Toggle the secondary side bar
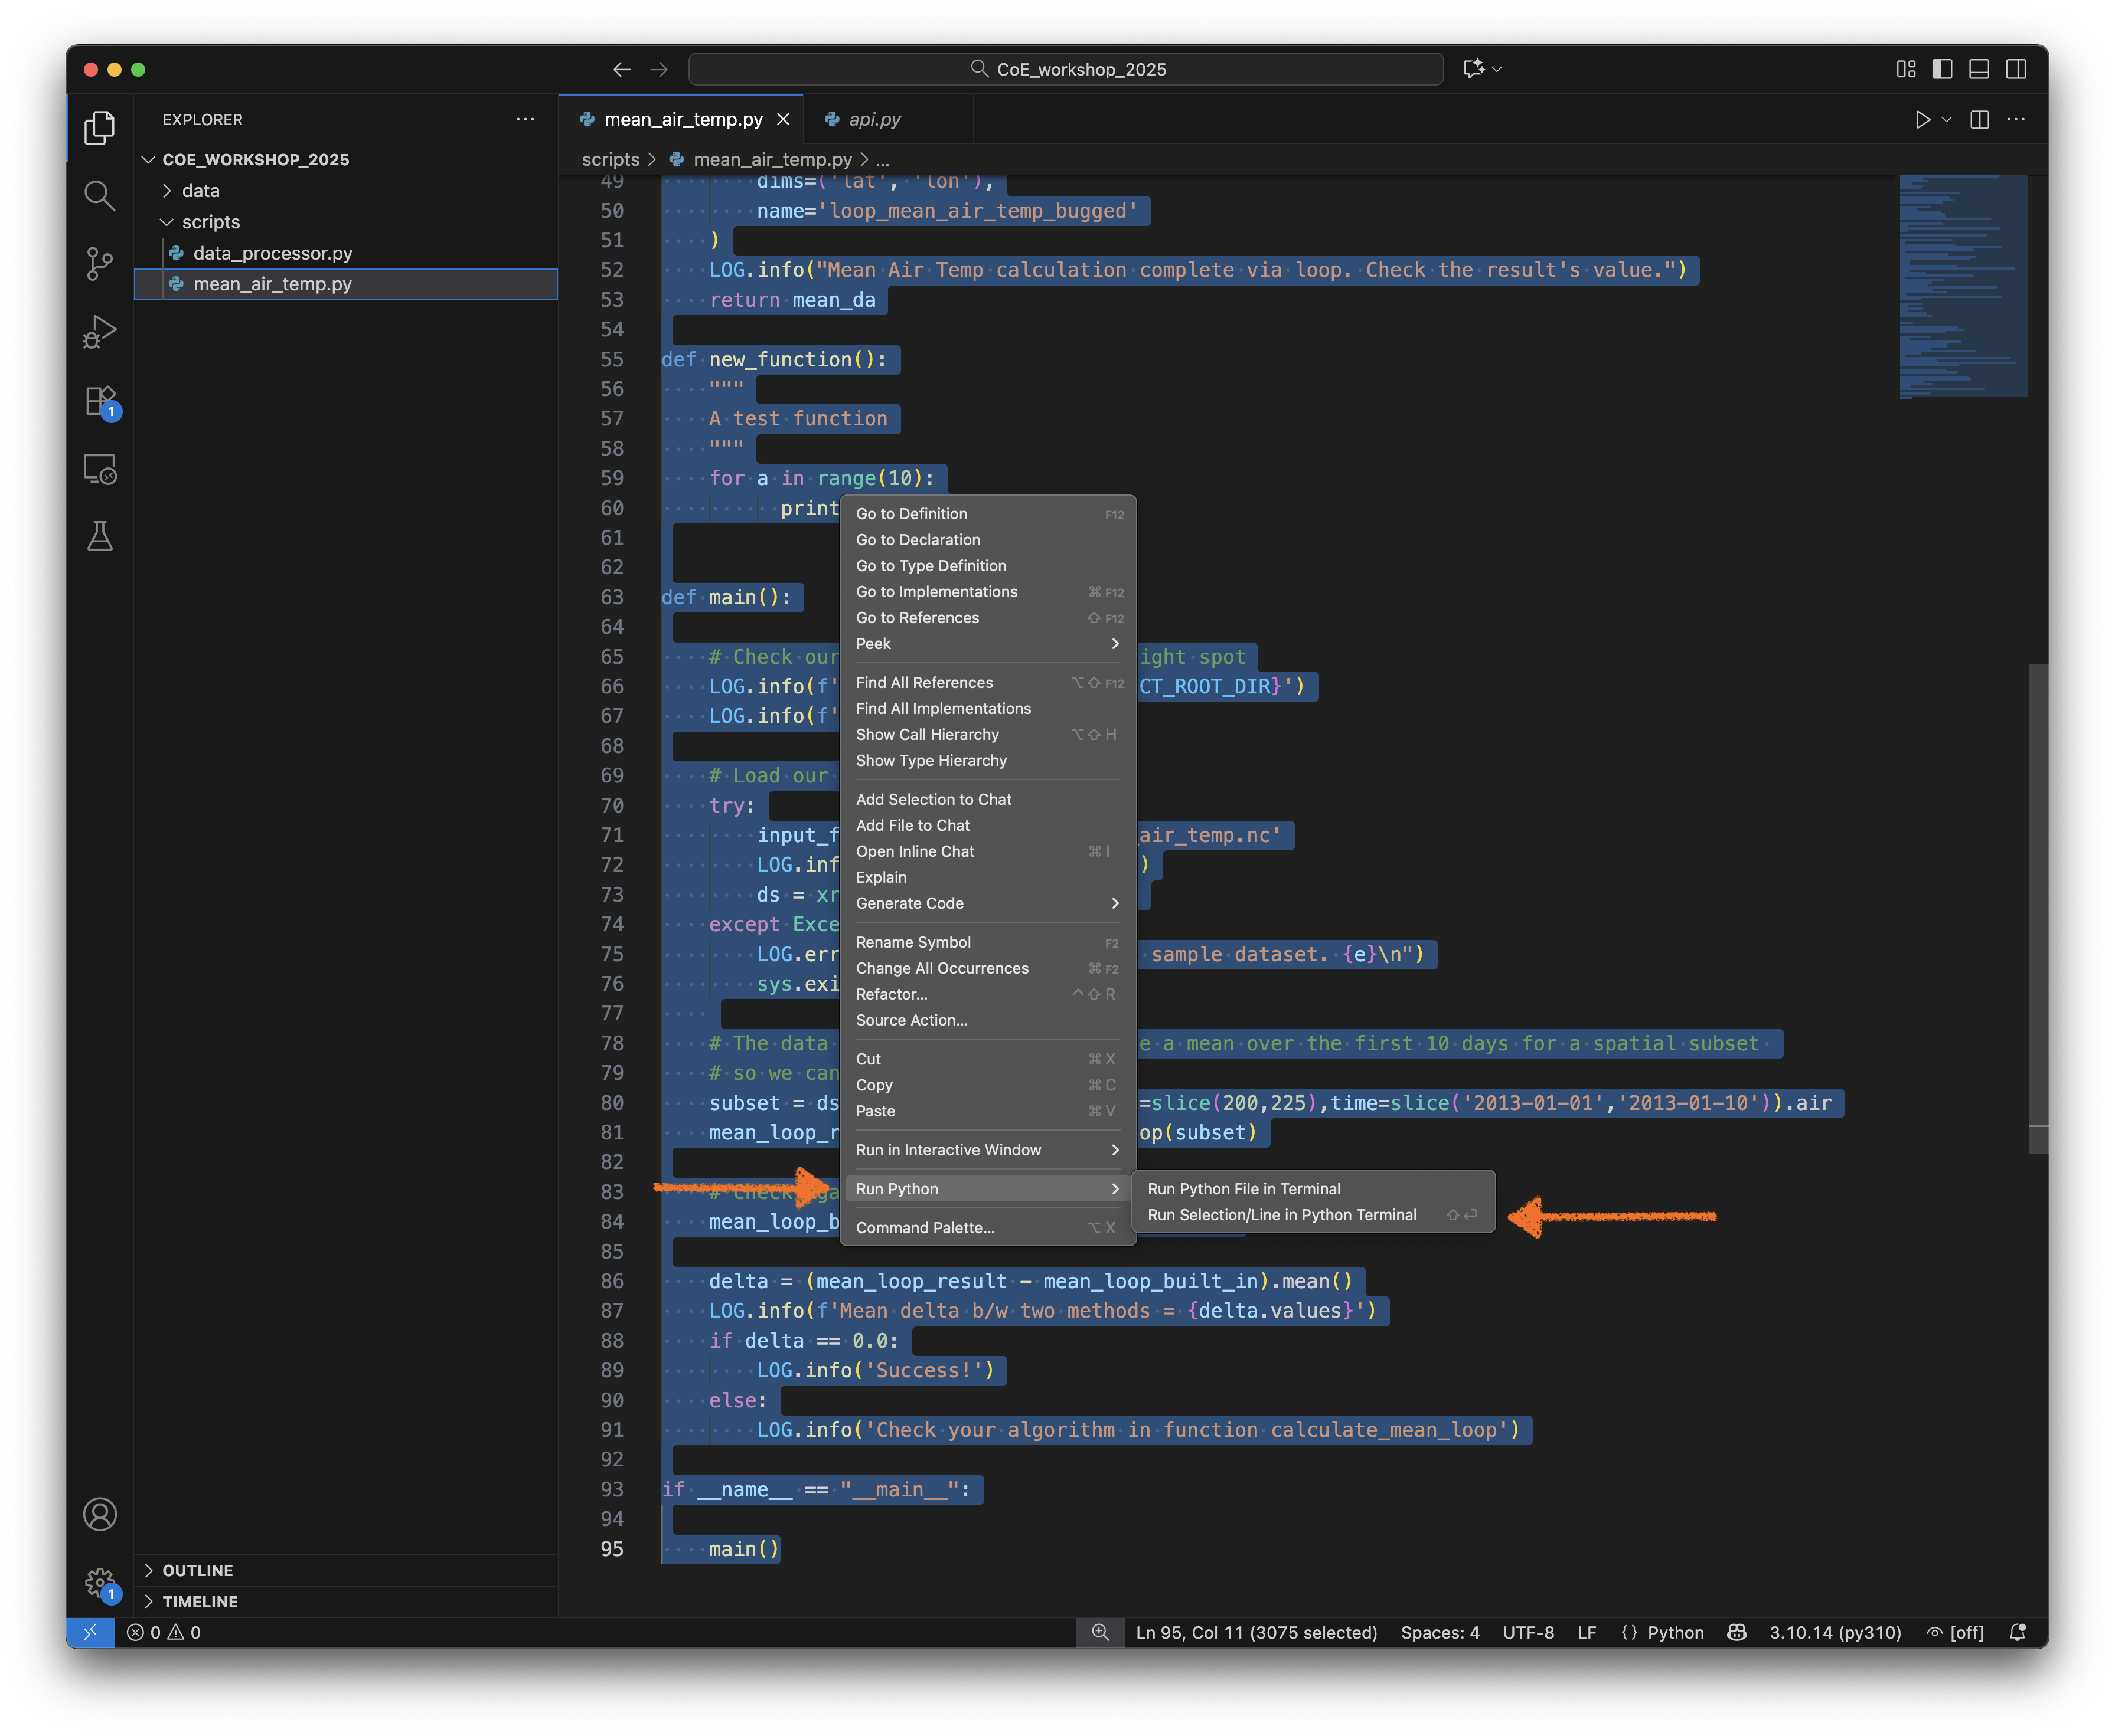This screenshot has height=1736, width=2115. [x=2016, y=69]
